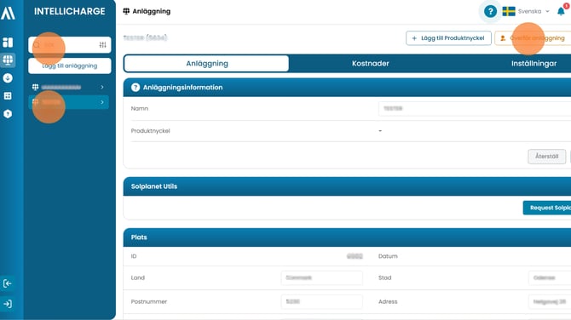The height and width of the screenshot is (320, 571).
Task: Open the notifications bell icon
Action: coord(561,11)
